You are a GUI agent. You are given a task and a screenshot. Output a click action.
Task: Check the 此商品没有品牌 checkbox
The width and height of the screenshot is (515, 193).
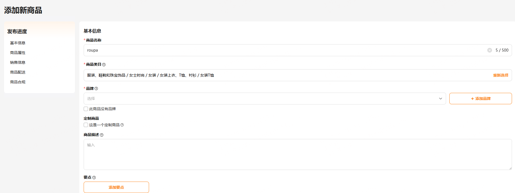coord(86,109)
